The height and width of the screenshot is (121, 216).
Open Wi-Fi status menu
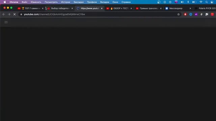point(201,2)
